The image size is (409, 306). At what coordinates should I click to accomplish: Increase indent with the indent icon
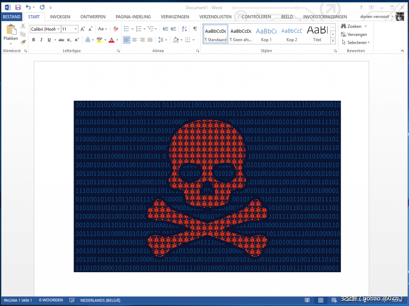173,29
